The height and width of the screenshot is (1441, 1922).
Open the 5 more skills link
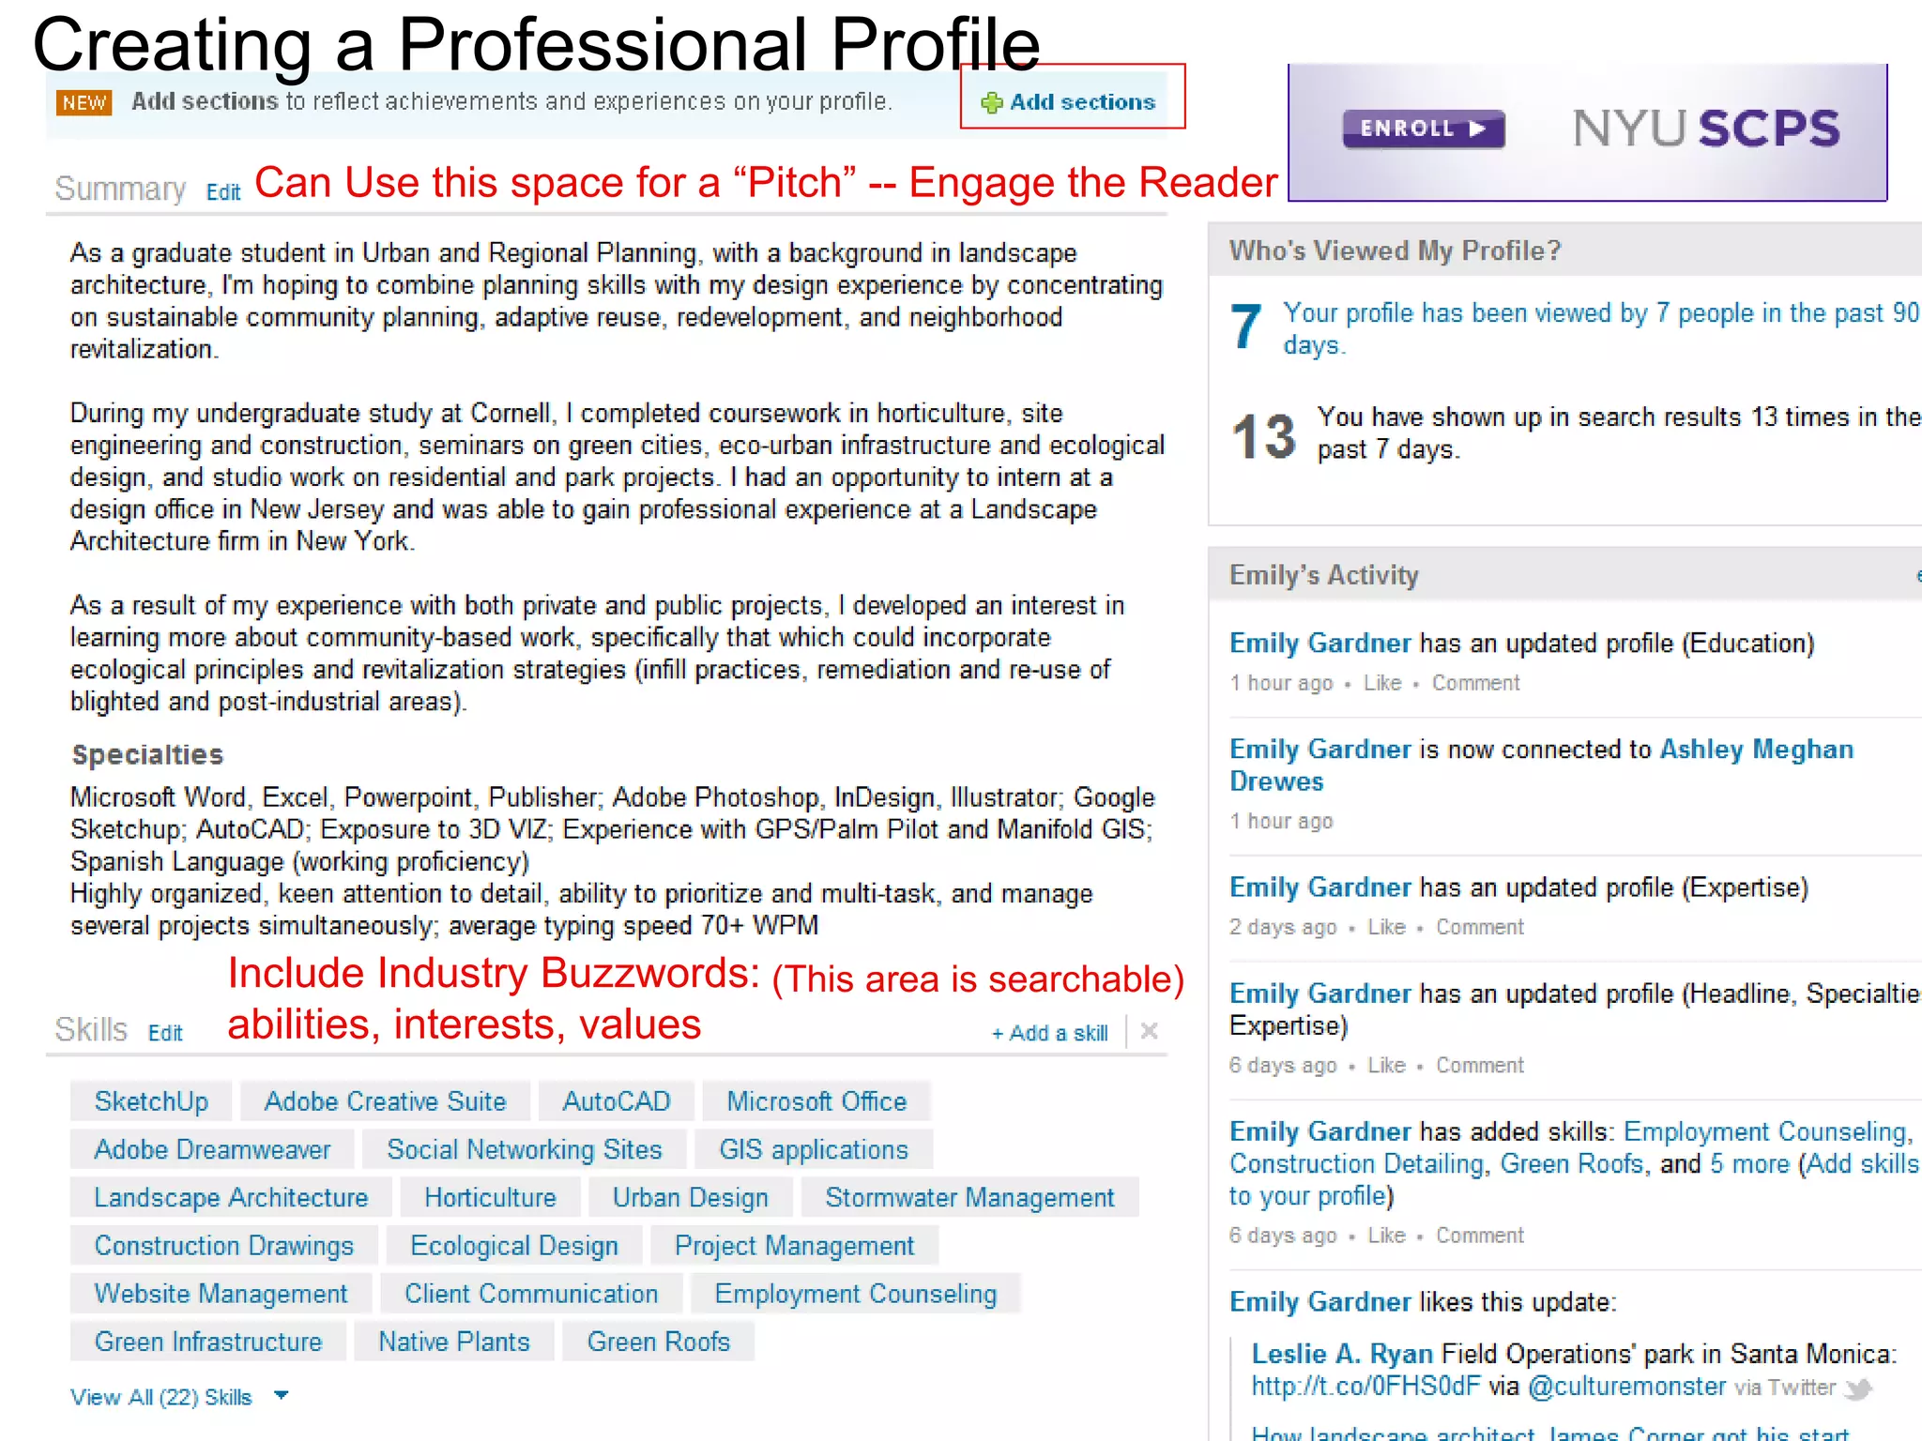[x=1749, y=1164]
